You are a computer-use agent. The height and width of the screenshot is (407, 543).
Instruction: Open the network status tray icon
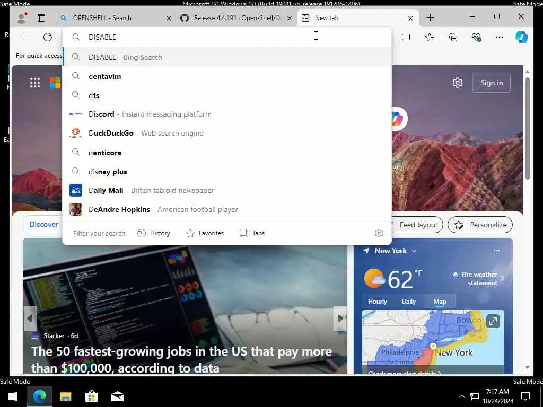475,396
